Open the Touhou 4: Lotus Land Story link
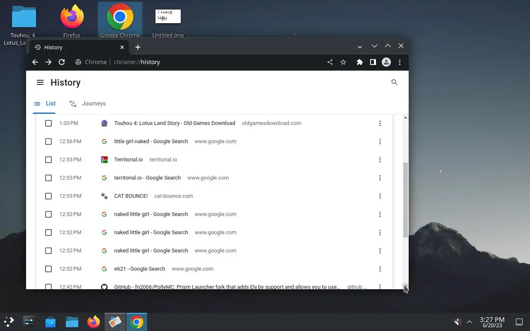This screenshot has height=331, width=530. 175,123
